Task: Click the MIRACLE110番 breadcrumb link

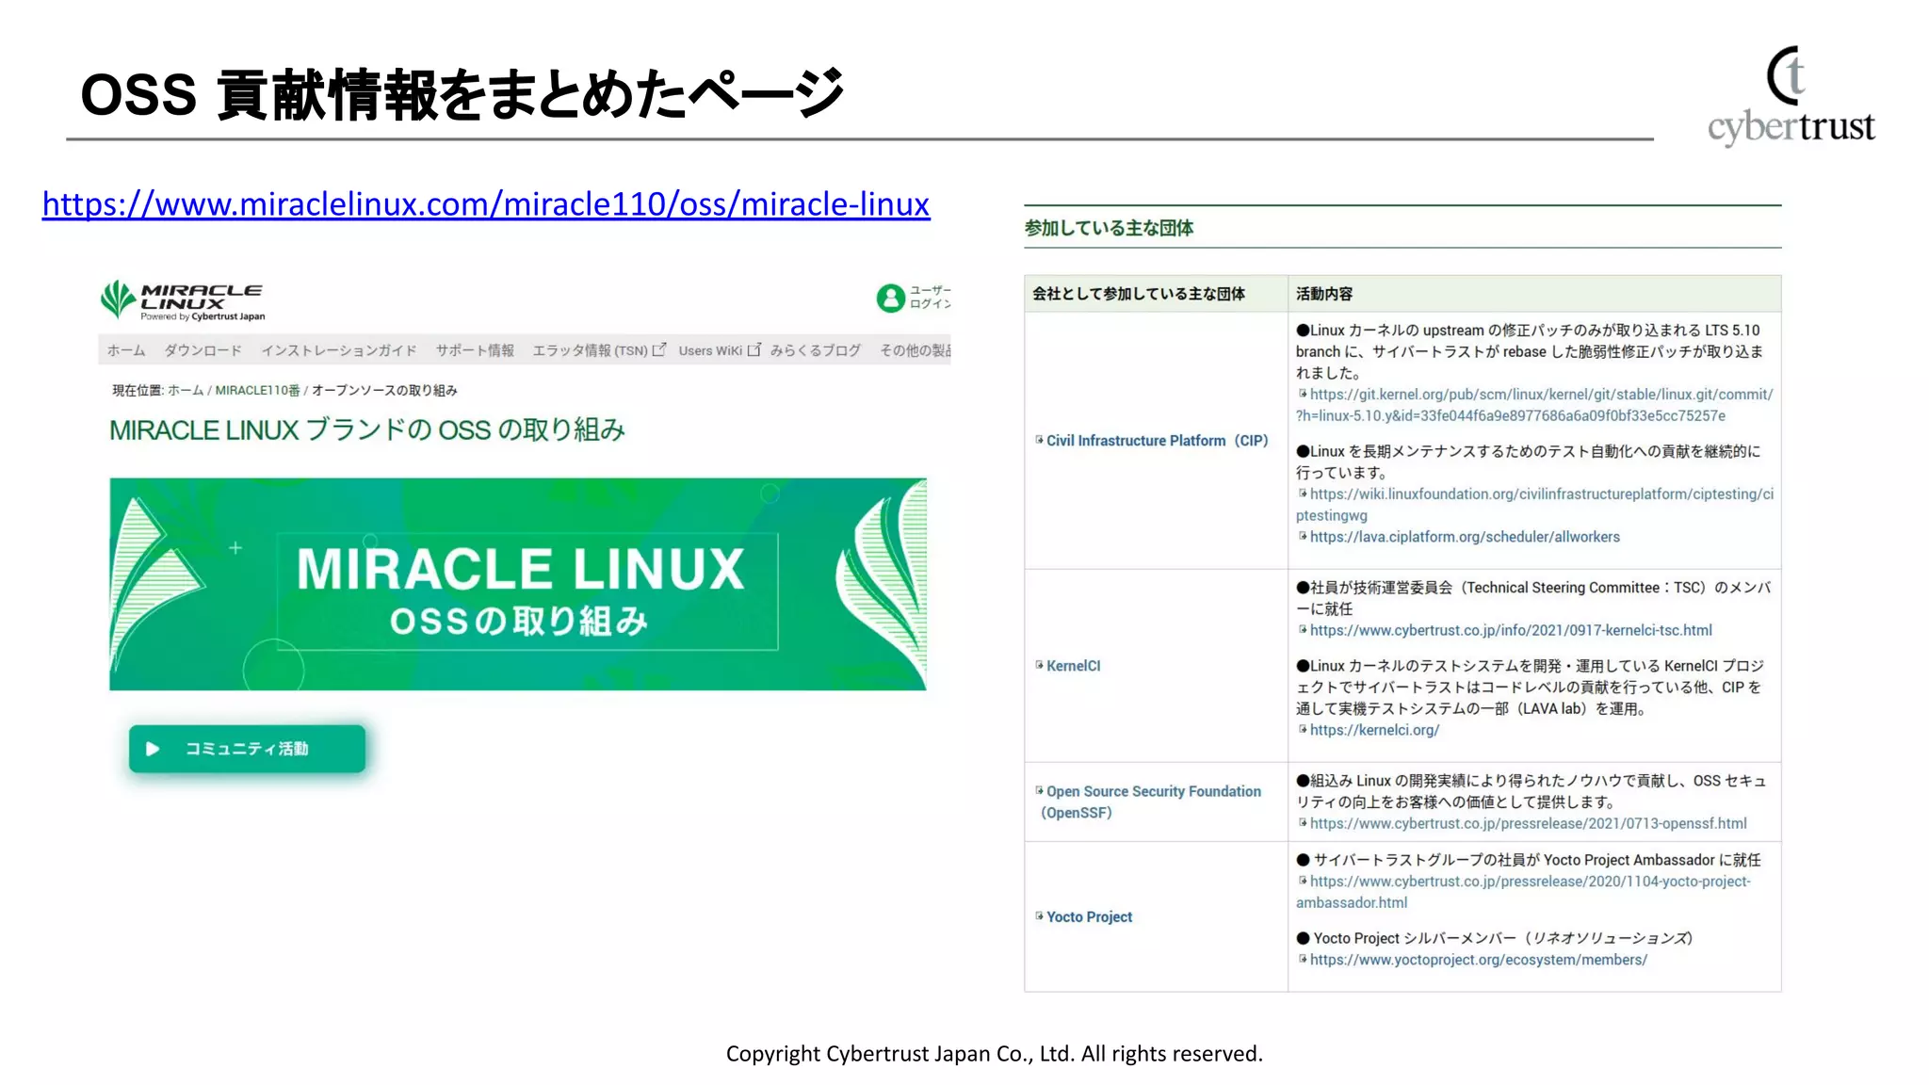Action: pyautogui.click(x=257, y=390)
